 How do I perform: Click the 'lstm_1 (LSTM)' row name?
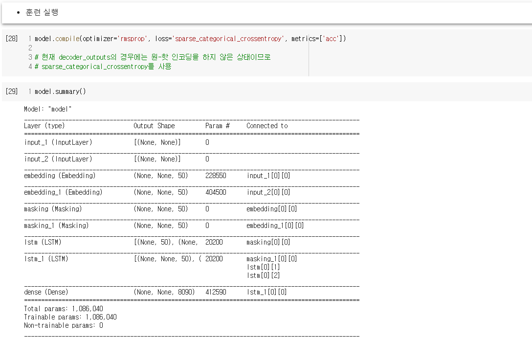click(x=46, y=259)
